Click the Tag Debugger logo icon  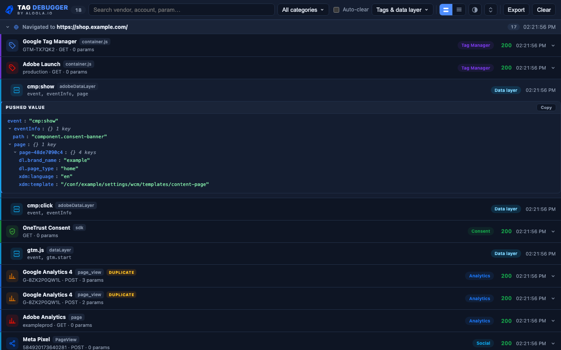(10, 10)
